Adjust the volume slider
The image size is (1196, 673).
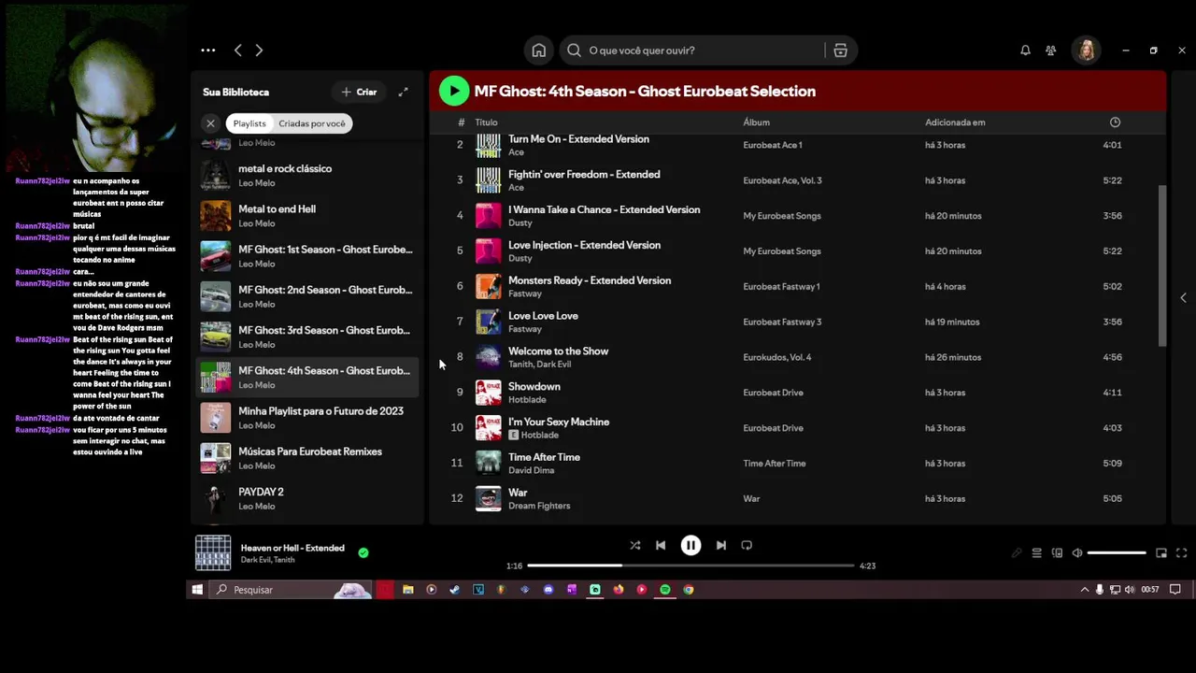[1117, 553]
